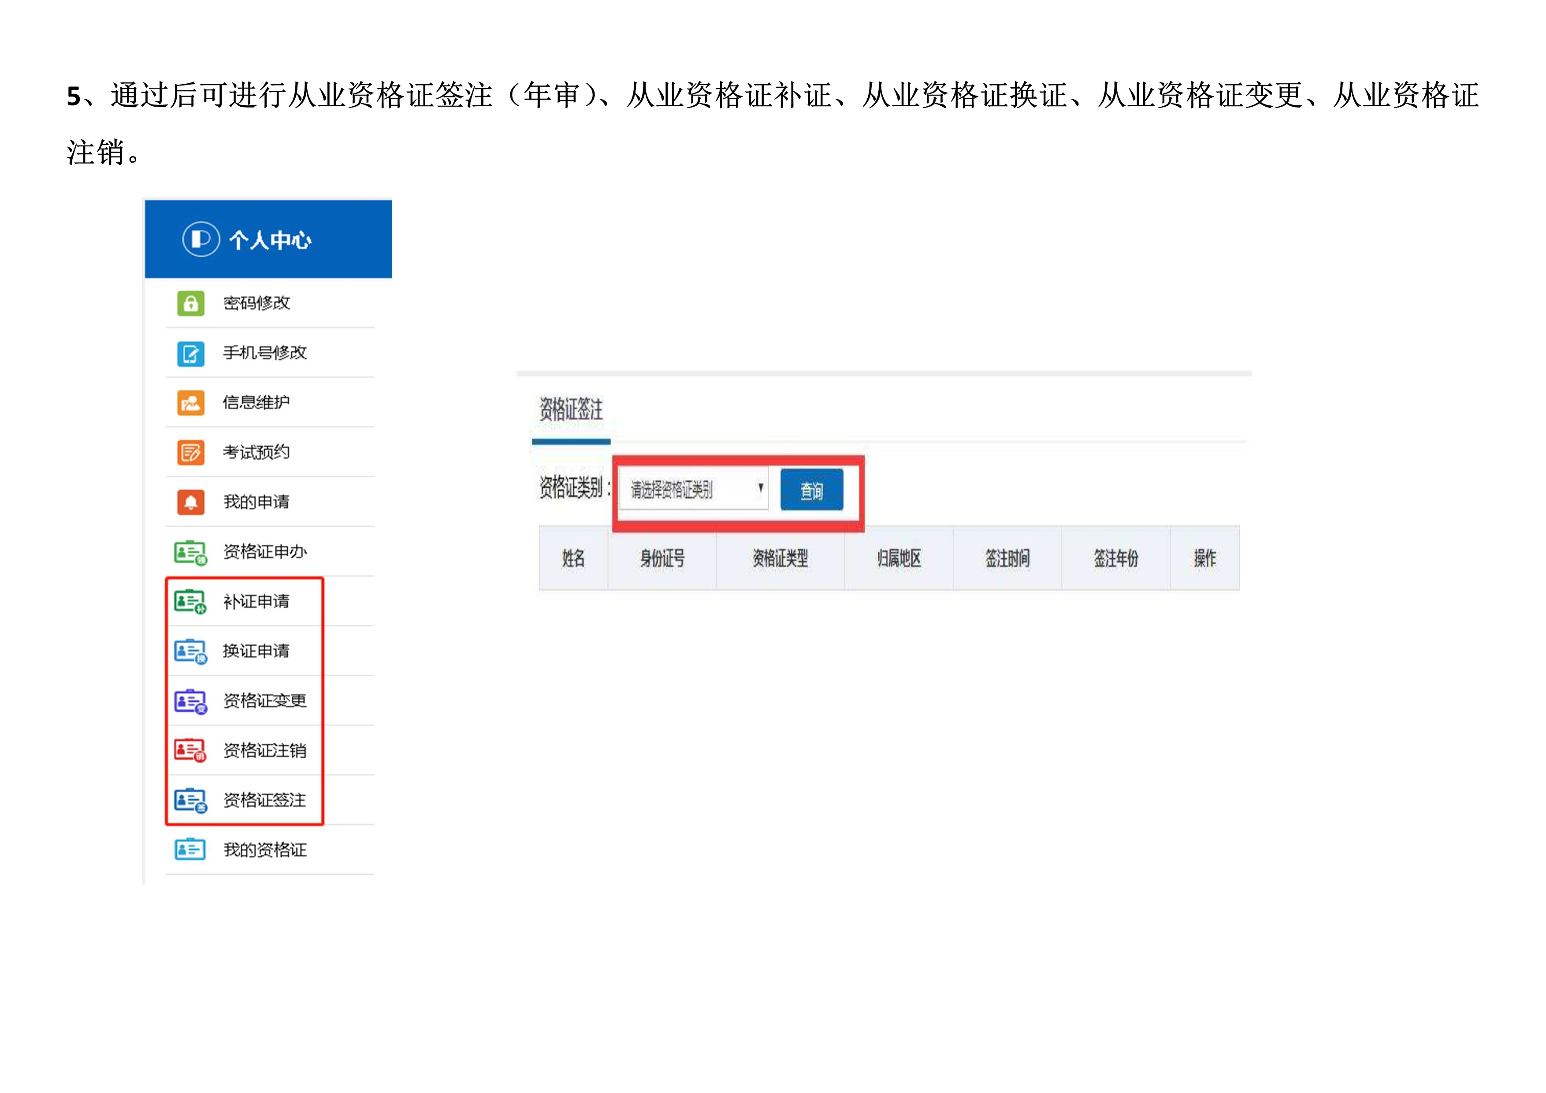Open the 换证申请 menu item
Screen dimensions: 1546x1093
click(256, 651)
